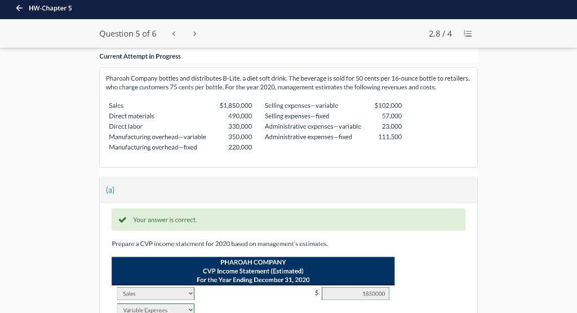Open the question list icon
The width and height of the screenshot is (577, 313).
click(x=468, y=33)
